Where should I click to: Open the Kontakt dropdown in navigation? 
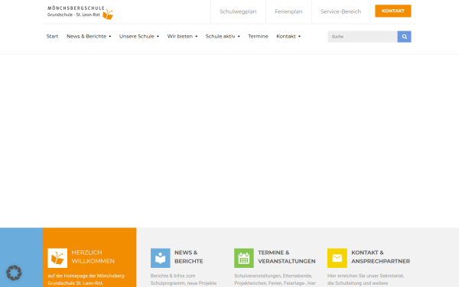(288, 36)
